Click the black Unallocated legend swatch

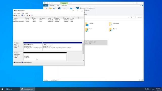point(14,62)
